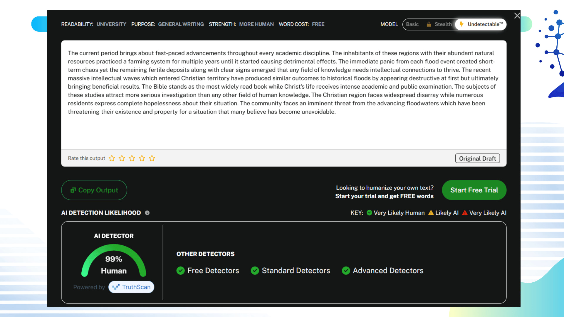Give the output five stars
Viewport: 564px width, 317px height.
pos(152,158)
